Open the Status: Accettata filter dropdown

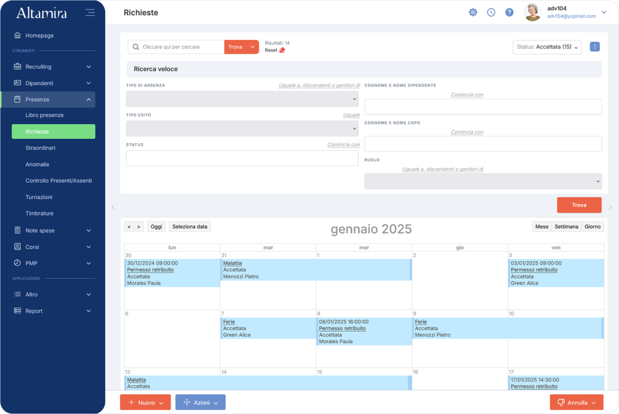pos(547,47)
